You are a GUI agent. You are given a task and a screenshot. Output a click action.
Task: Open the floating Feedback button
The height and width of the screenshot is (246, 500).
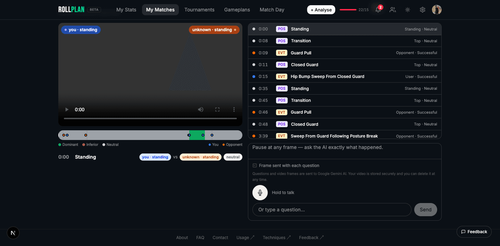coord(474,232)
